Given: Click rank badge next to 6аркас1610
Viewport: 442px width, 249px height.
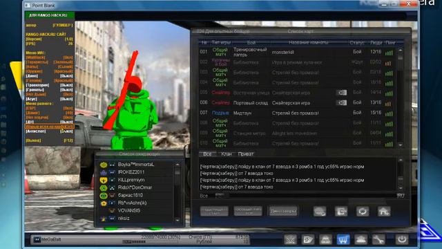Looking at the screenshot, I should (x=104, y=195).
